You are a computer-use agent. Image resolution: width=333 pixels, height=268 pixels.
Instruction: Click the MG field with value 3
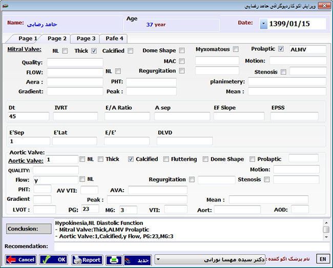pyautogui.click(x=128, y=210)
